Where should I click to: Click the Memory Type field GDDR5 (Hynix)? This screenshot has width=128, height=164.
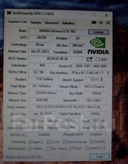pyautogui.click(x=46, y=93)
